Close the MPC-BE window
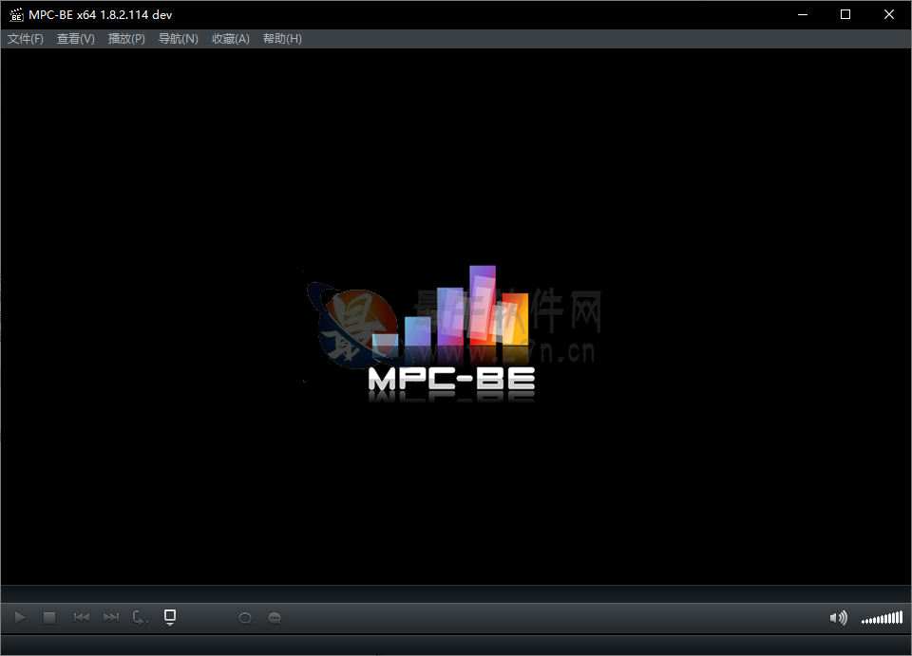 point(889,14)
